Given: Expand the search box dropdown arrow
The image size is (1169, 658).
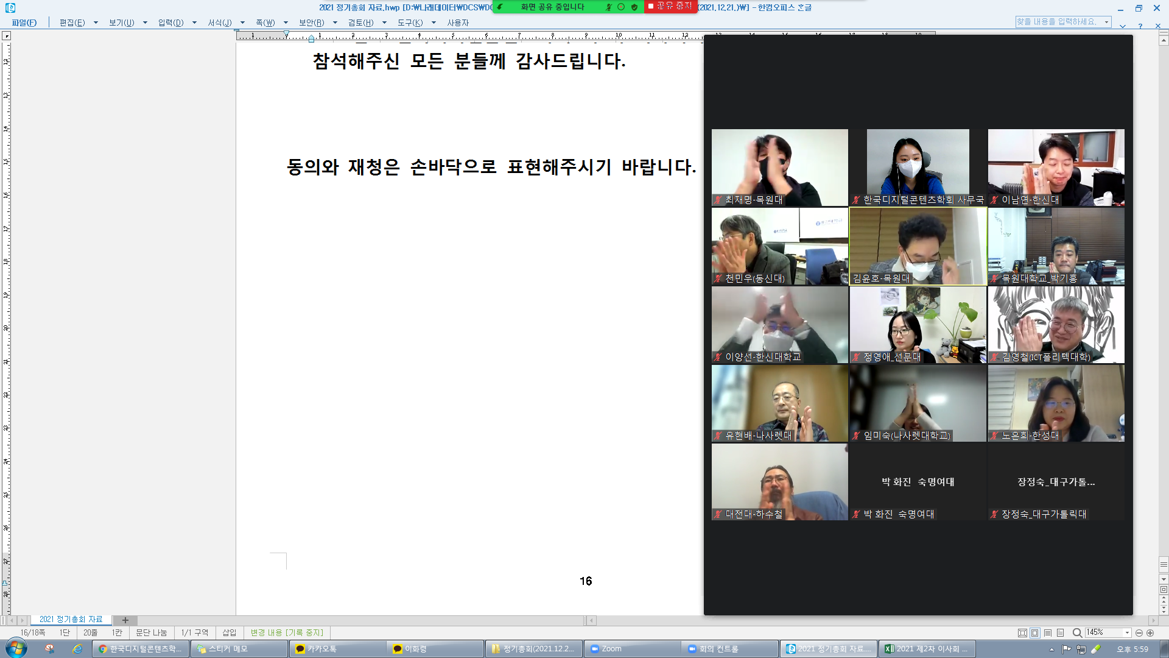Looking at the screenshot, I should pyautogui.click(x=1106, y=22).
